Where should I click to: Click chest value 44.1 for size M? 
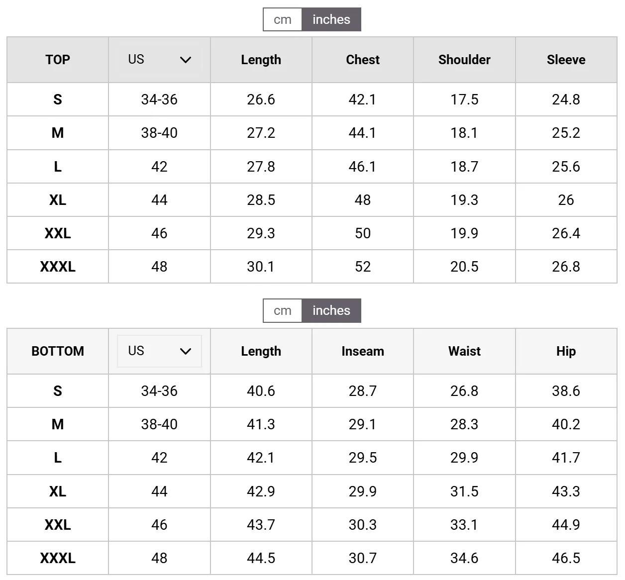pyautogui.click(x=363, y=133)
